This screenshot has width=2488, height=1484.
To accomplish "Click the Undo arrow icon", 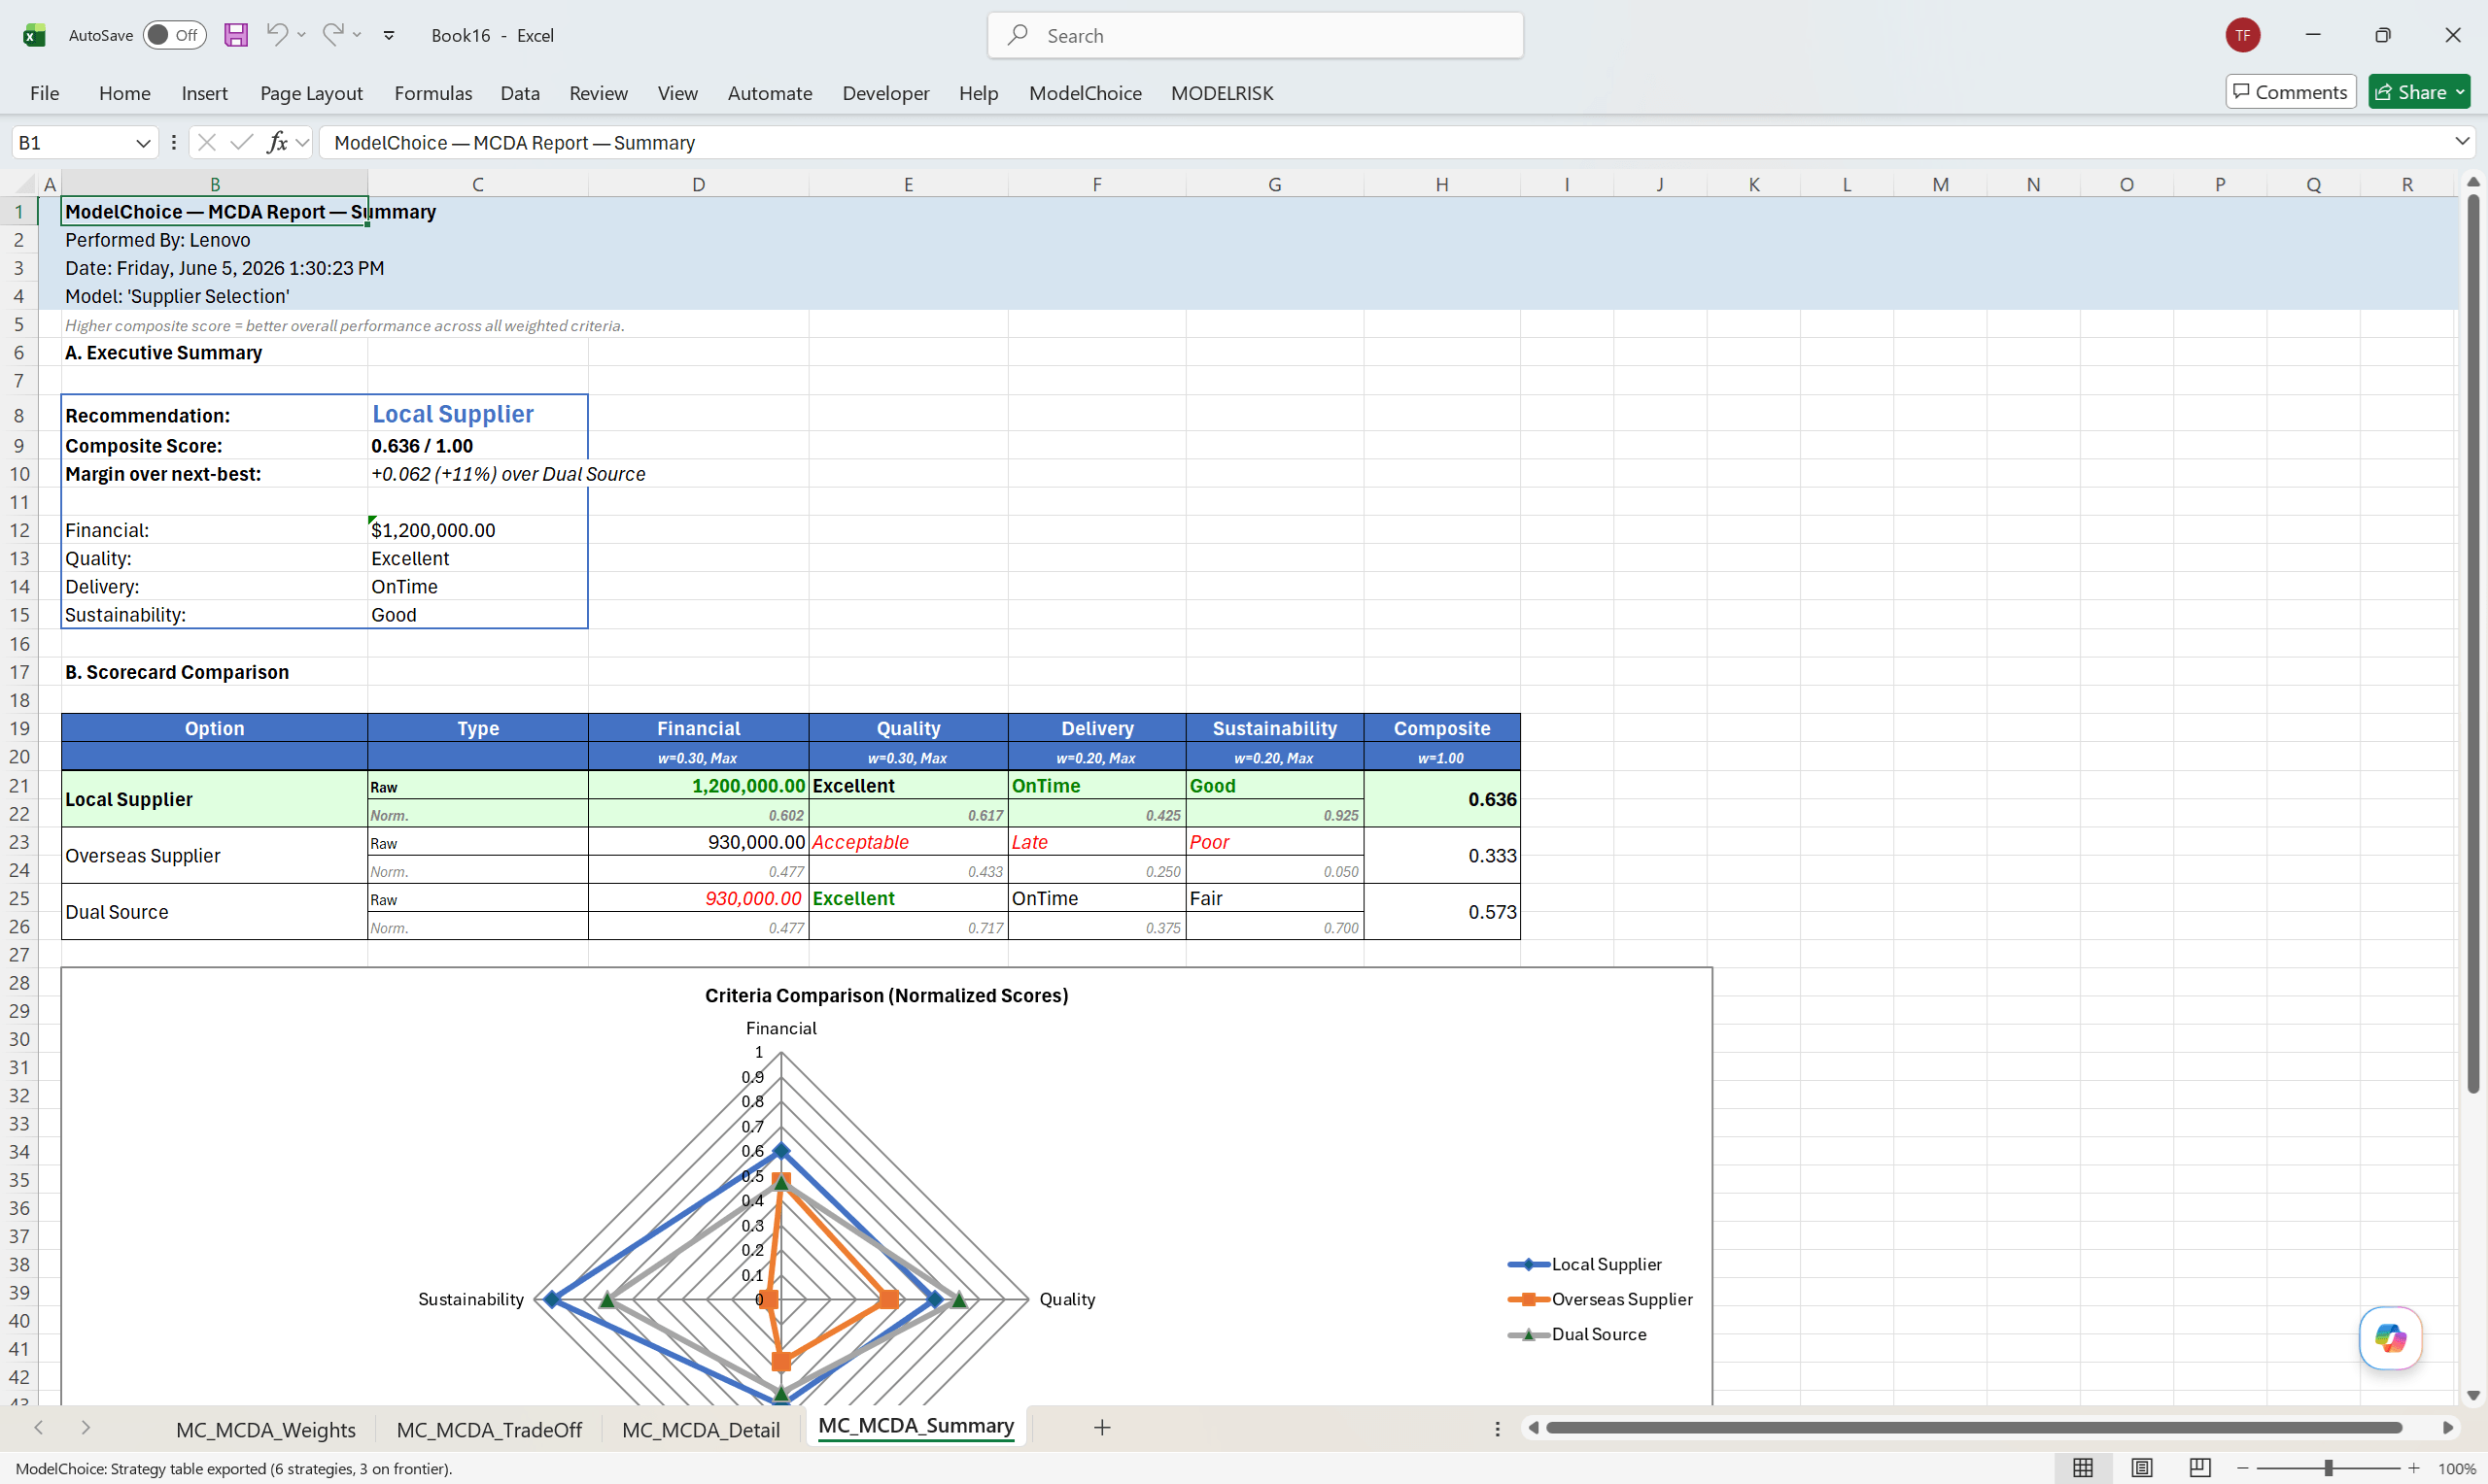I will (277, 34).
